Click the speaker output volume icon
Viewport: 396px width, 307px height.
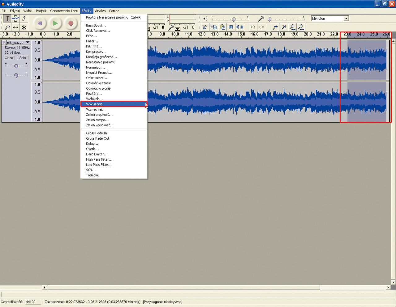pyautogui.click(x=205, y=19)
